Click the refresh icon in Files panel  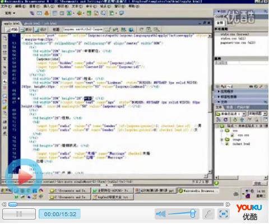(226, 120)
